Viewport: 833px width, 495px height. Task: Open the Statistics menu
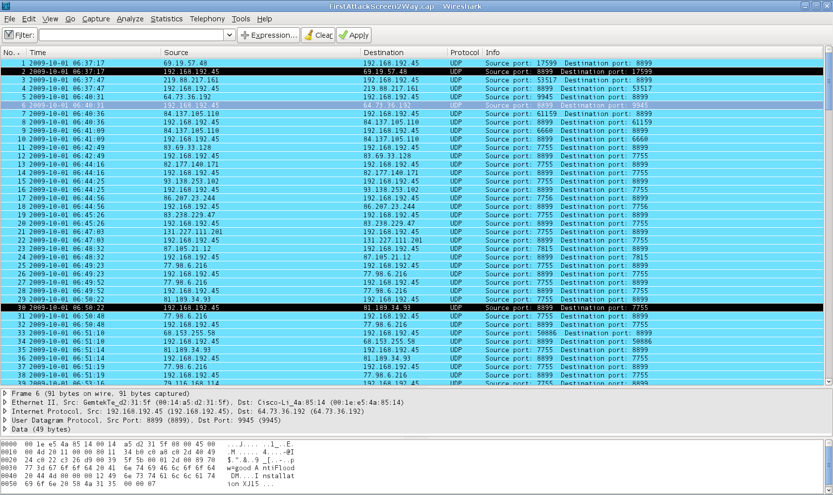167,19
